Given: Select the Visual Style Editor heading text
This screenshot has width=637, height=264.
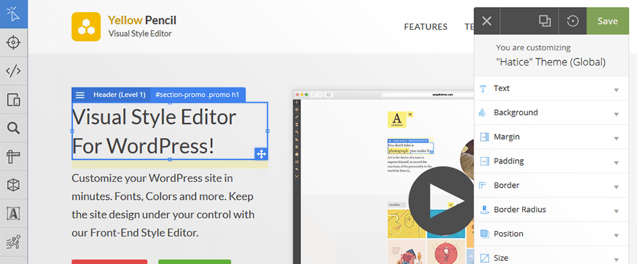Looking at the screenshot, I should [154, 132].
